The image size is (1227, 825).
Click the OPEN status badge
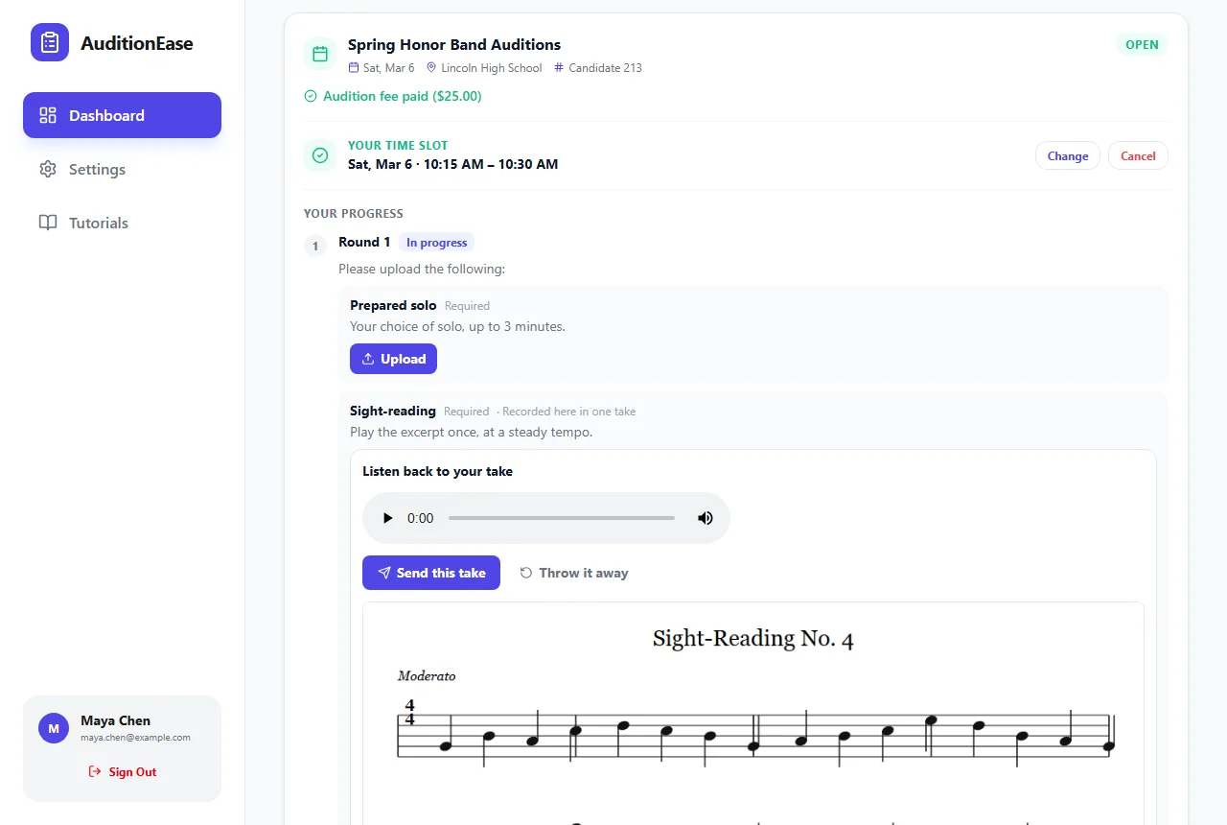tap(1142, 45)
